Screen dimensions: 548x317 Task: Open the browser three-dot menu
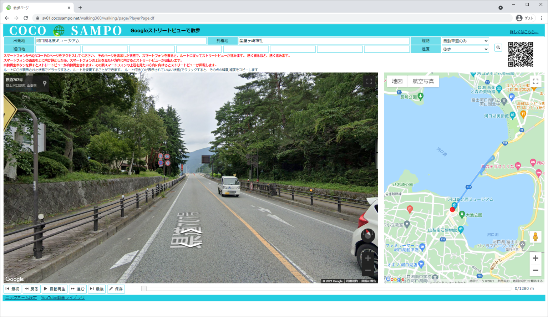541,18
